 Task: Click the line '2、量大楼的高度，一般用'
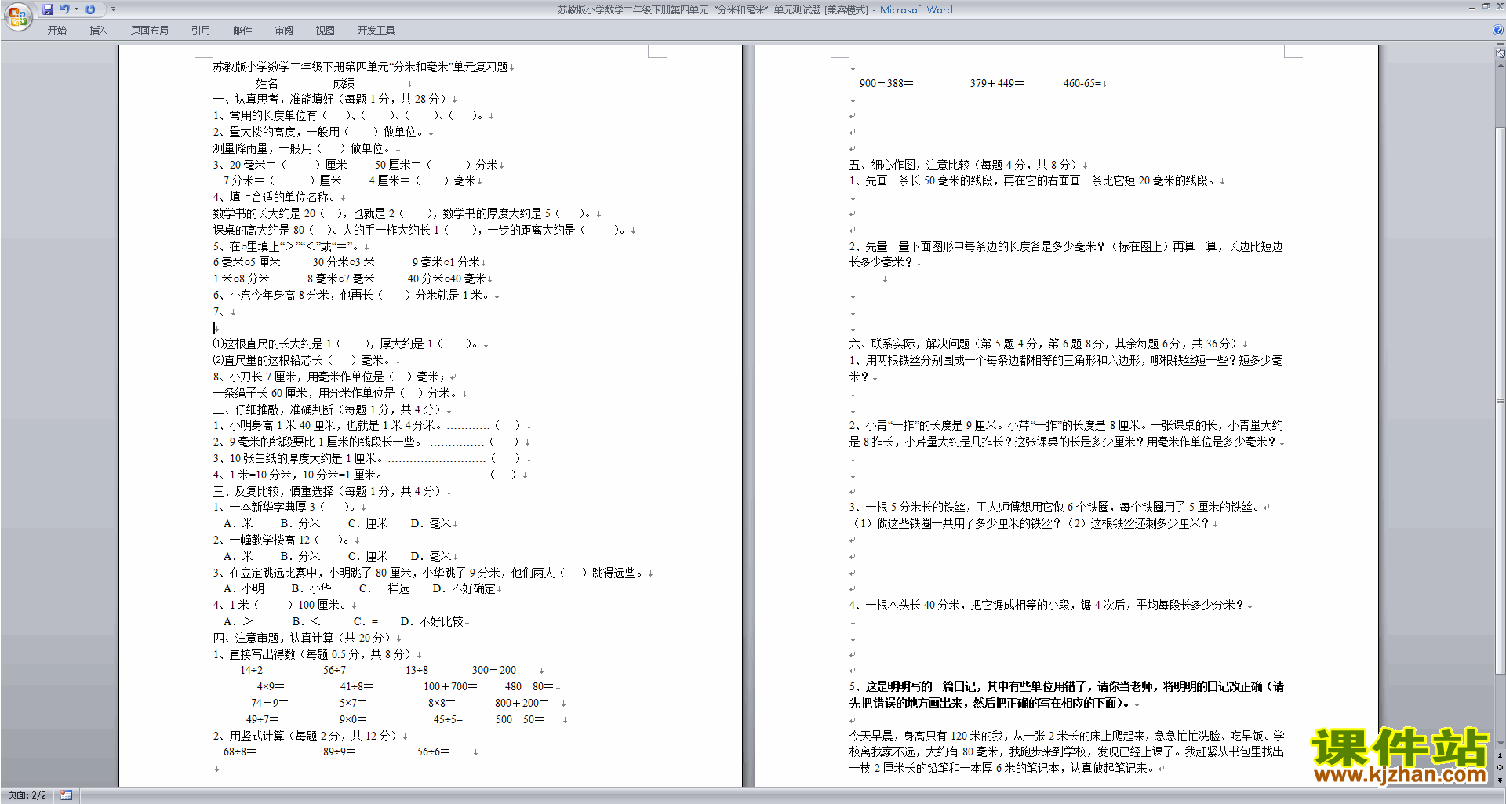coord(319,132)
